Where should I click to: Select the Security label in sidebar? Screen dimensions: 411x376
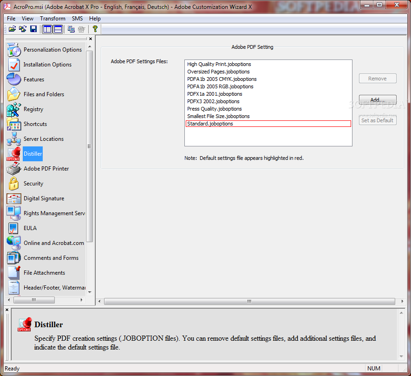[x=33, y=184]
